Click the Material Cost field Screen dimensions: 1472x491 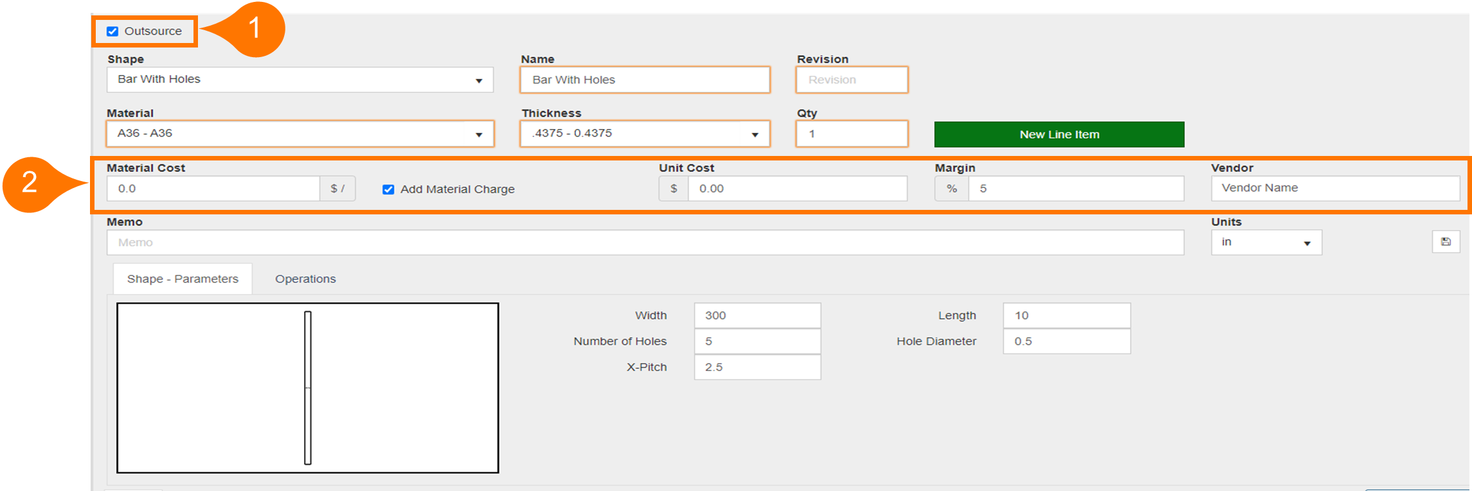tap(213, 189)
